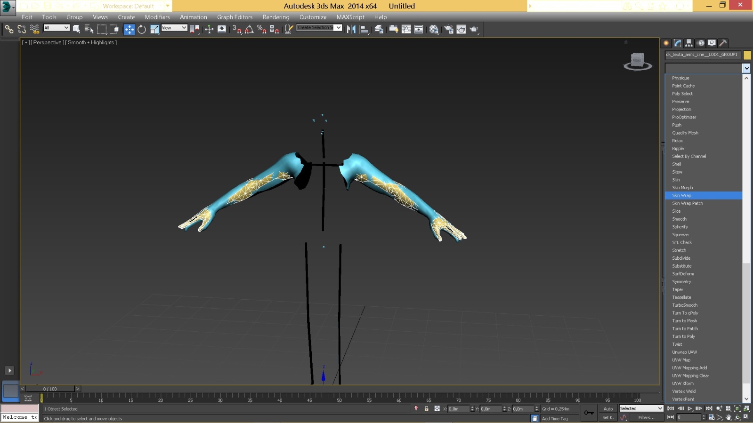Switch to the Display command panel tab
Screen dimensions: 753x423
click(712, 43)
